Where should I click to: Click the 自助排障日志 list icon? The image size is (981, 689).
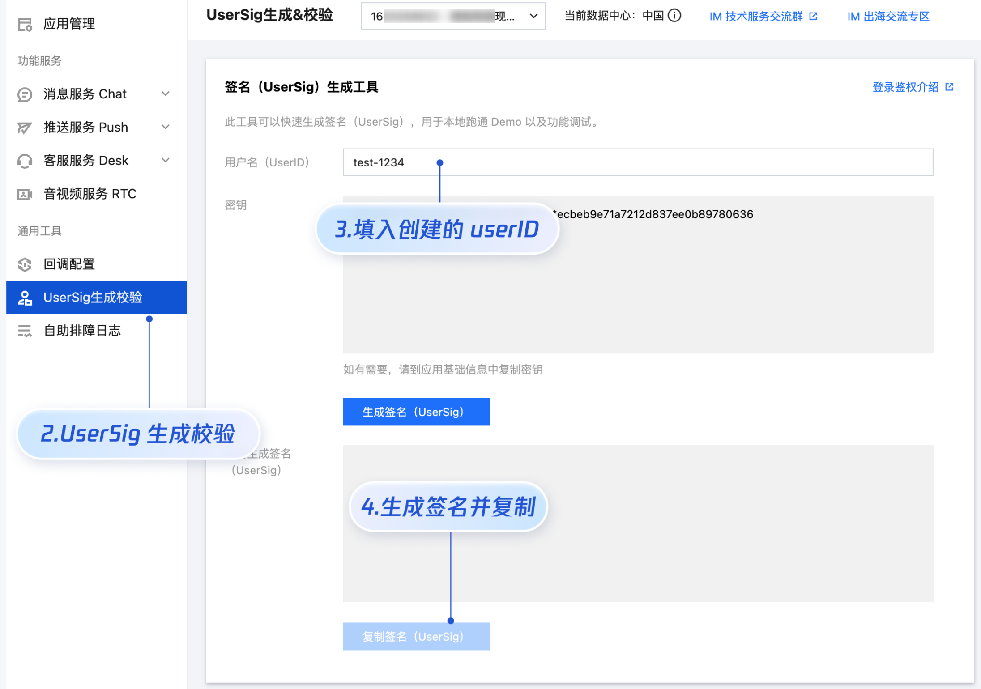(25, 331)
